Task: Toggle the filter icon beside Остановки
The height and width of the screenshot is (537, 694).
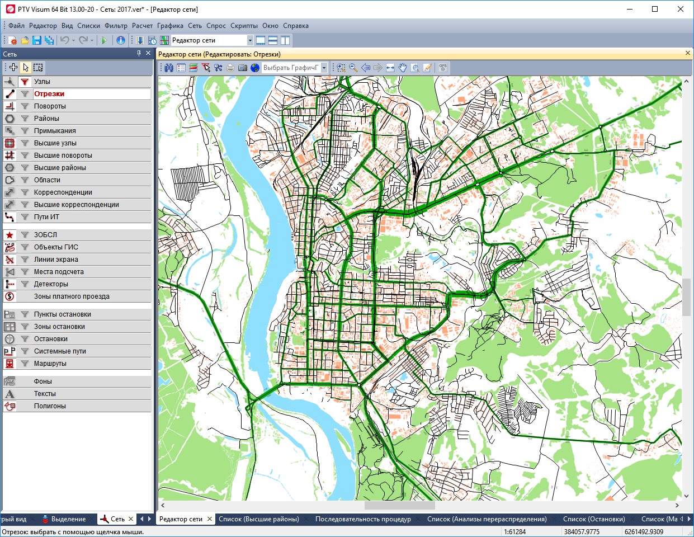Action: coord(25,339)
